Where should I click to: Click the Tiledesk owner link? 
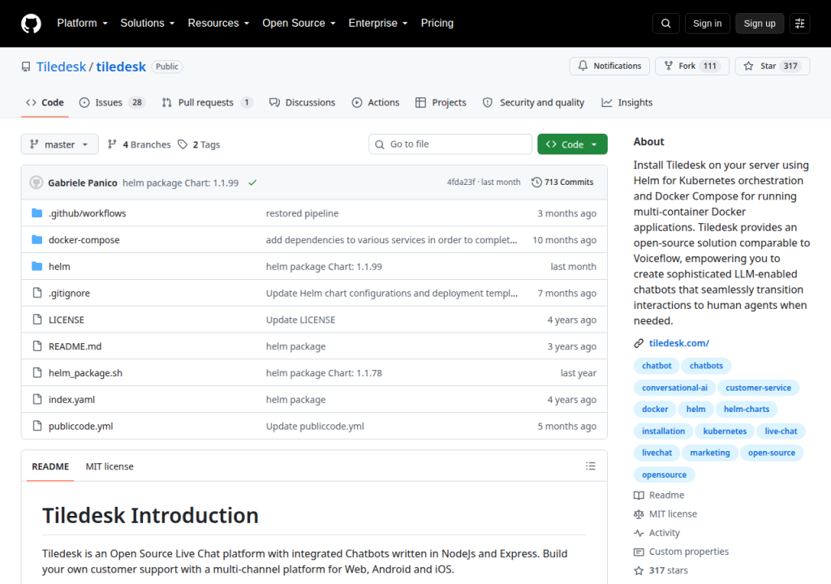tap(61, 67)
